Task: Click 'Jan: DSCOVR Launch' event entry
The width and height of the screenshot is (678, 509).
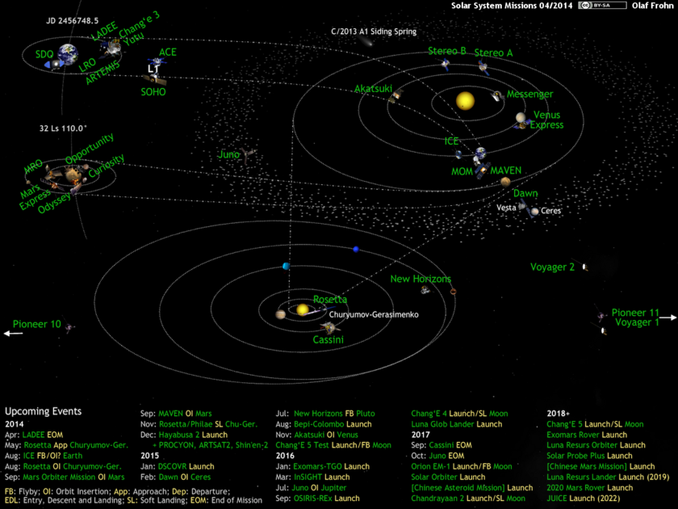Action: click(178, 466)
